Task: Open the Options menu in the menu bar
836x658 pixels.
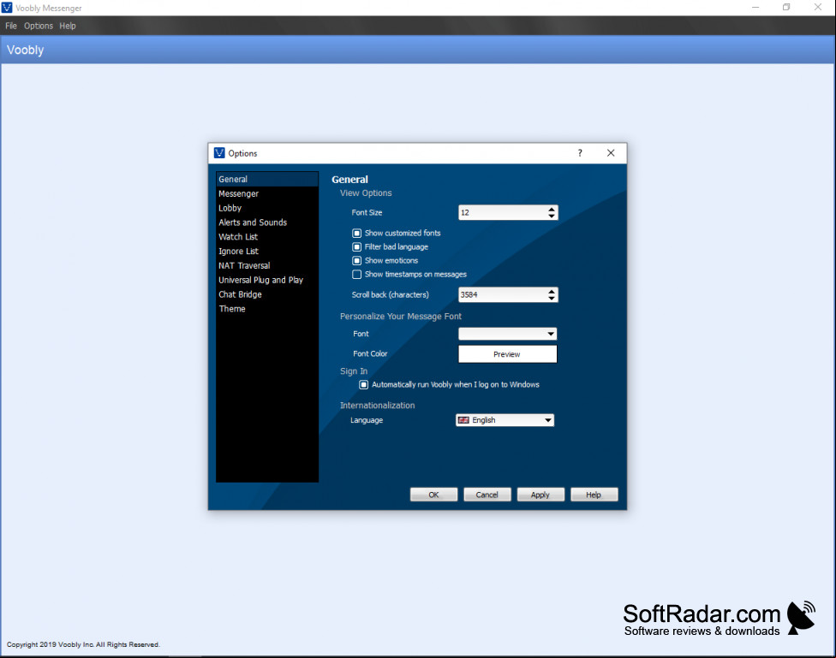Action: pyautogui.click(x=39, y=26)
